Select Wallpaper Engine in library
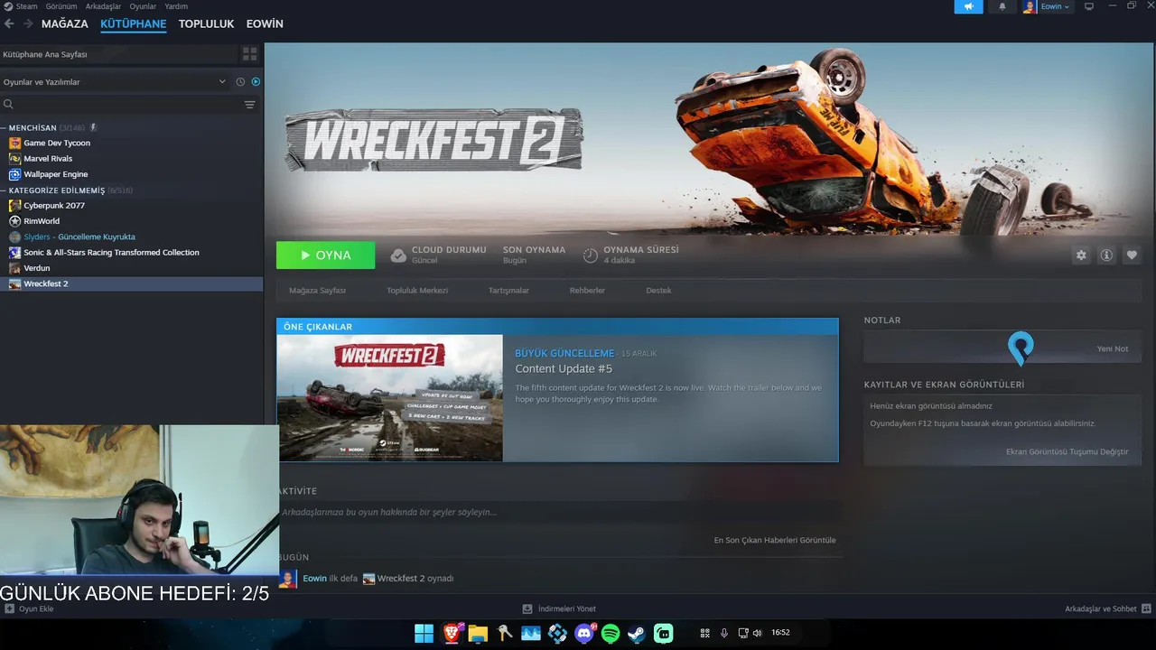 (x=56, y=174)
